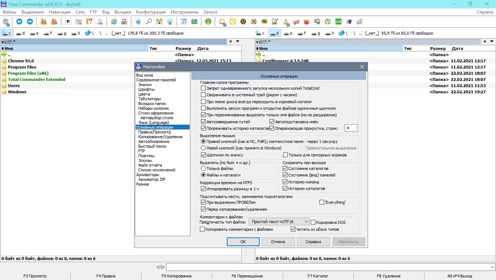Open right panel directory history arrow

[x=492, y=42]
